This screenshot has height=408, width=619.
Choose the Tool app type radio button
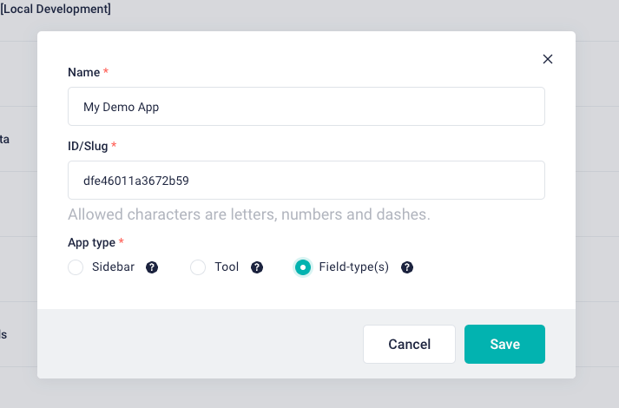click(198, 267)
